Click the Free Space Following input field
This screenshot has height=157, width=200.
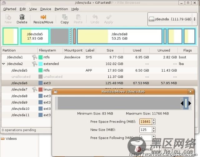click(x=146, y=138)
